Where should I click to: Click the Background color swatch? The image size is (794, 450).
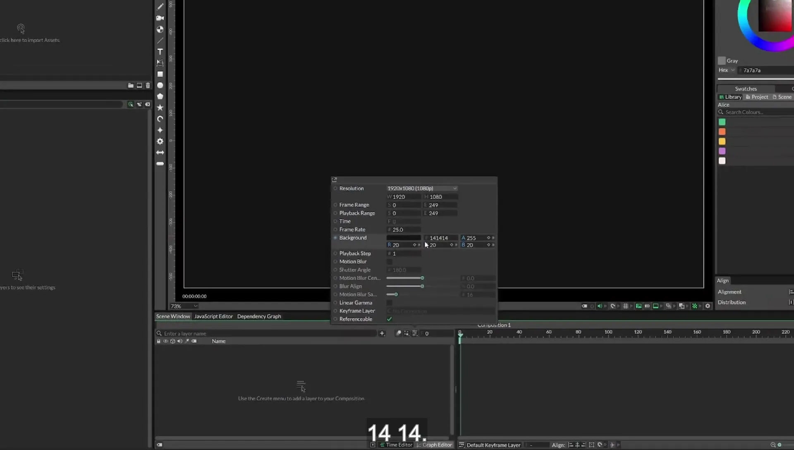[x=404, y=238]
